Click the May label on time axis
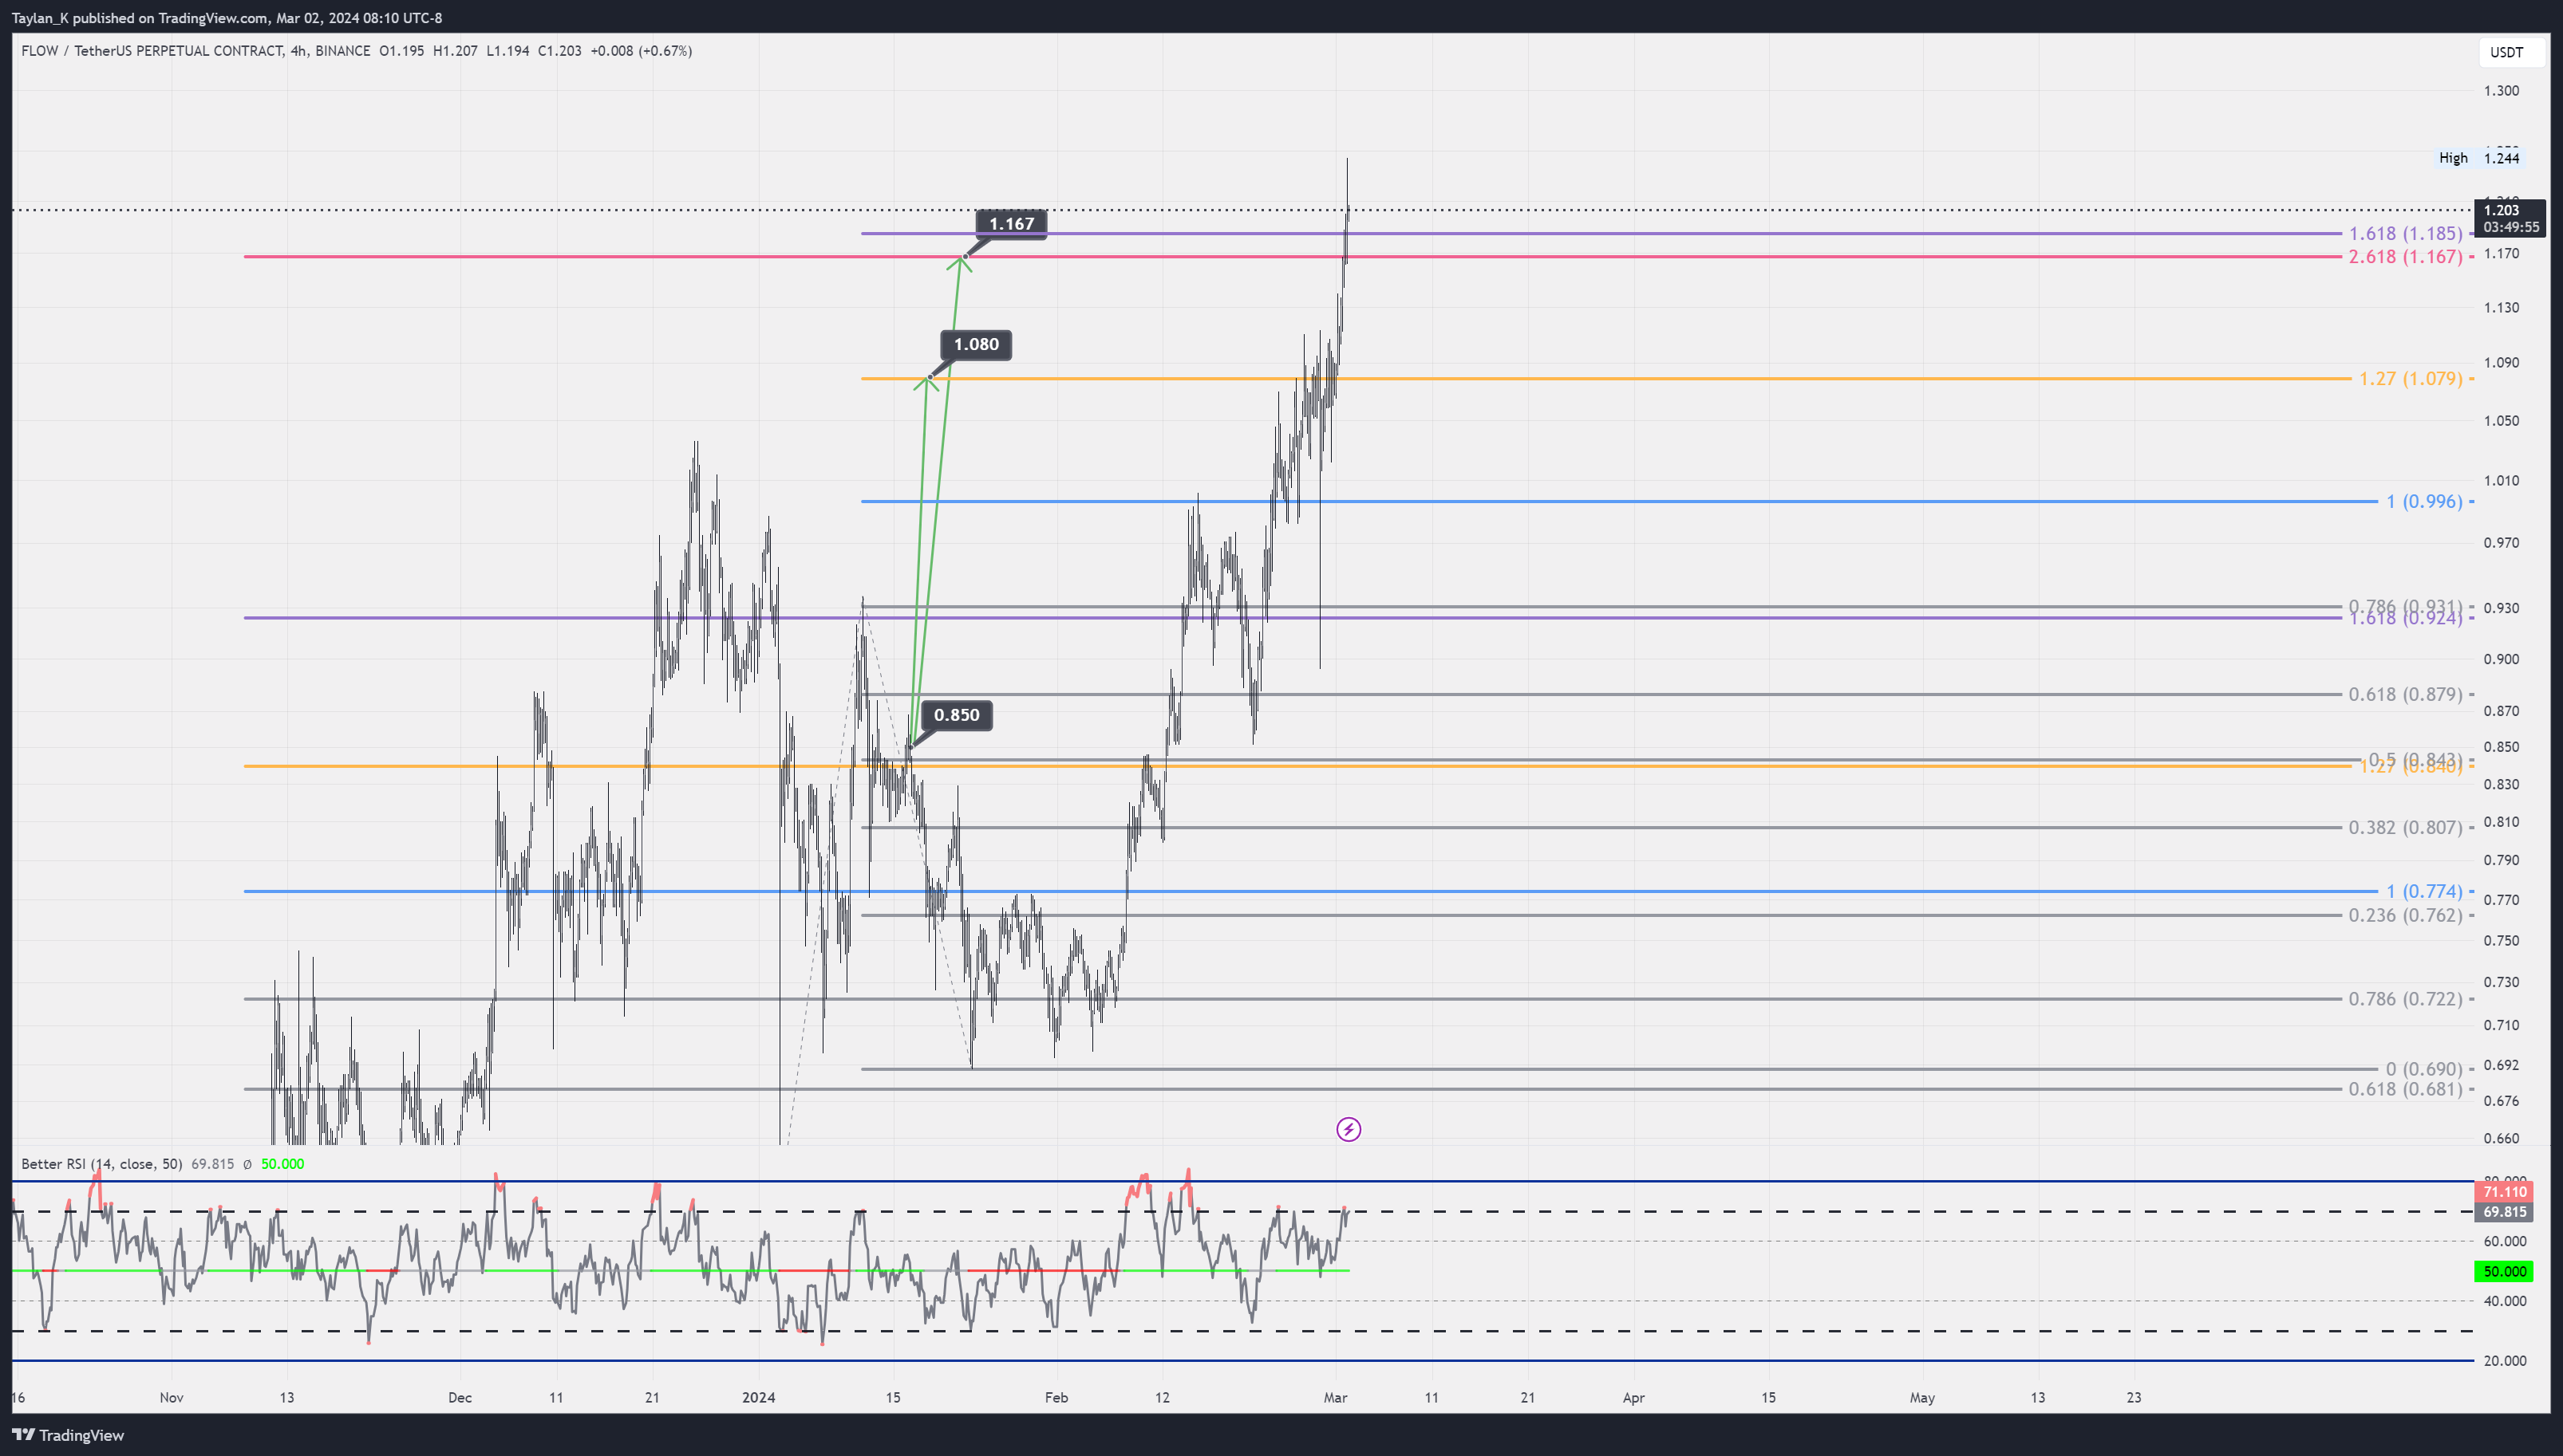Image resolution: width=2563 pixels, height=1456 pixels. 1921,1398
